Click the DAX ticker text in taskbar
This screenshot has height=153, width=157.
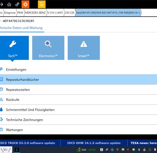84,150
